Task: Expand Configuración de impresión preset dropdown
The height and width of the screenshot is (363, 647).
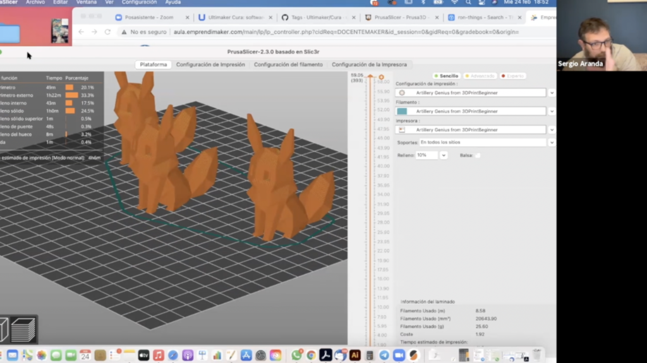Action: coord(552,93)
